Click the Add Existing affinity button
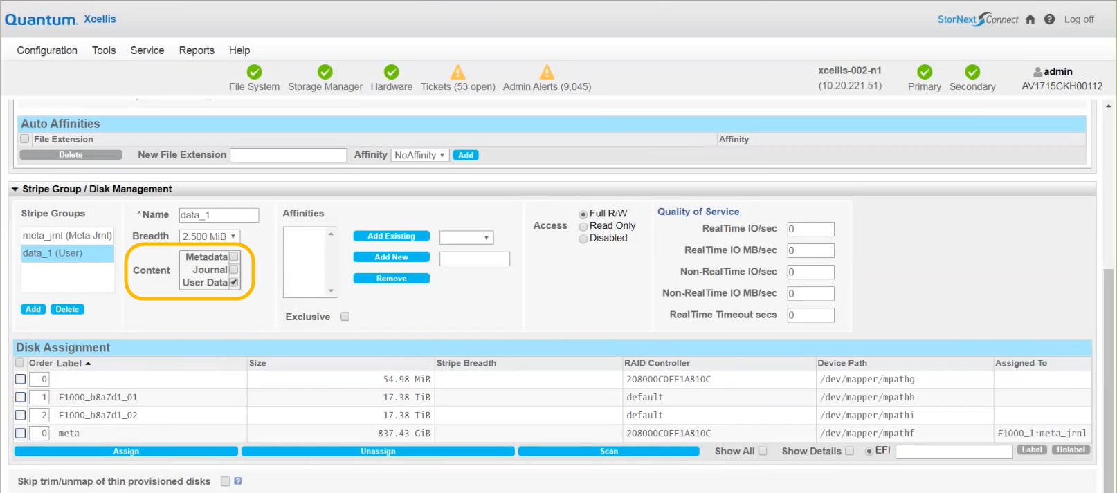The image size is (1117, 493). (x=391, y=236)
